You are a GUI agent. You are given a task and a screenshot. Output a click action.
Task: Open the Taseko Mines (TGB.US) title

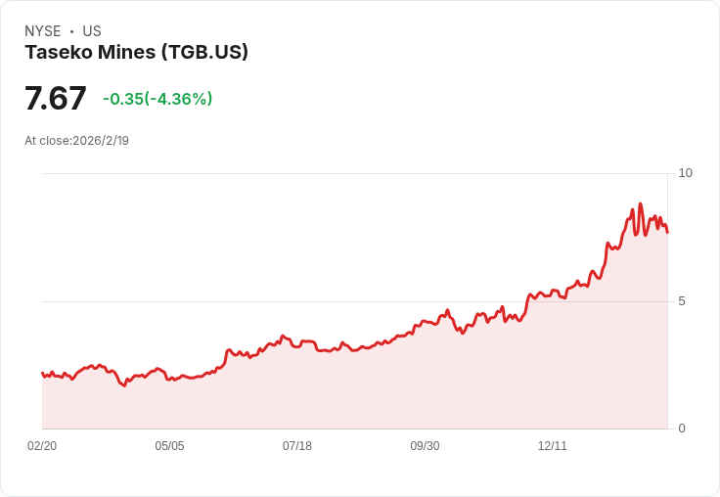(136, 52)
